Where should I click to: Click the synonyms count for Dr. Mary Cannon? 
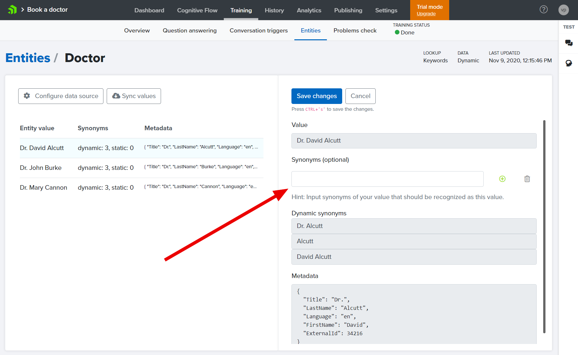(106, 188)
